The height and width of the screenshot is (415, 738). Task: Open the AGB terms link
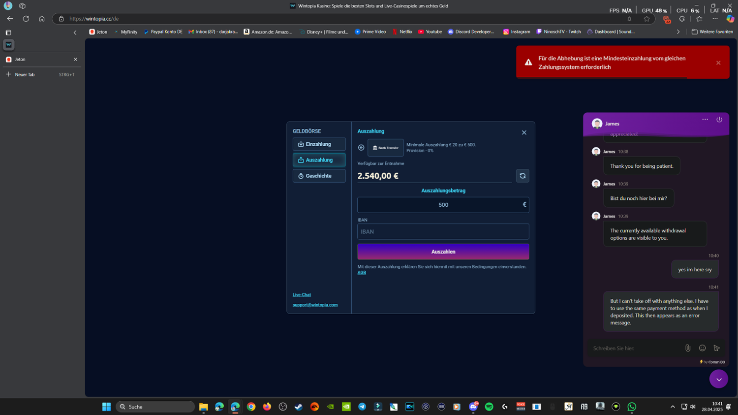click(362, 273)
